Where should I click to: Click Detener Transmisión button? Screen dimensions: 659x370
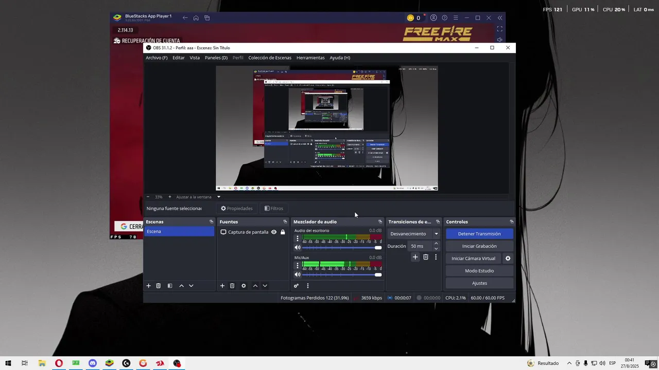[x=479, y=234]
